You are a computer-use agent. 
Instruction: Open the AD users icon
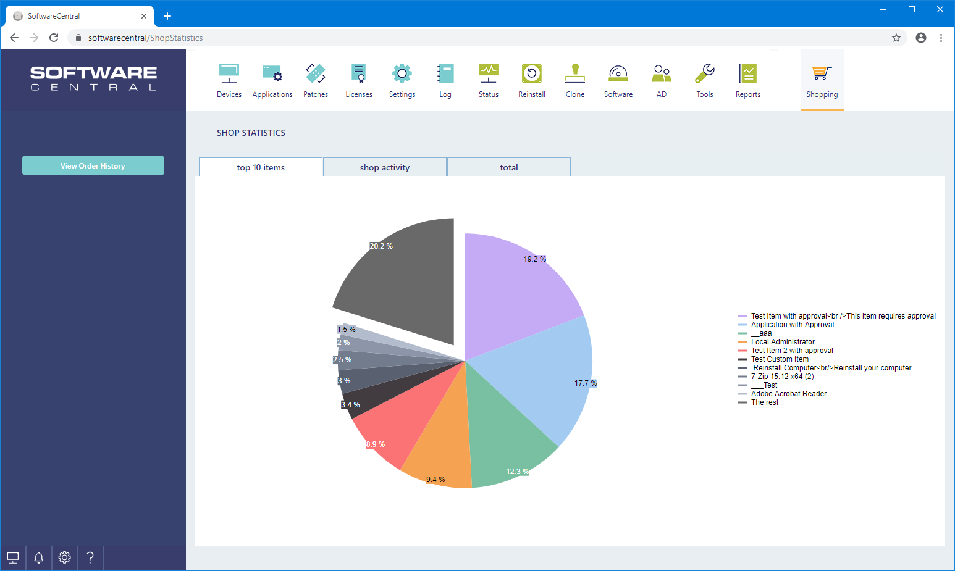661,74
